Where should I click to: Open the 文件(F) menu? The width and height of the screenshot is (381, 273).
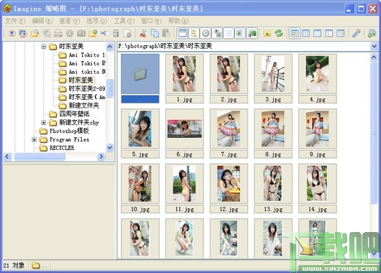15,21
